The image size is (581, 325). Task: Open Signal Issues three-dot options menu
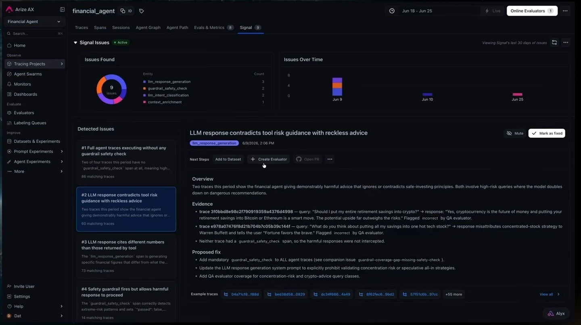point(566,42)
